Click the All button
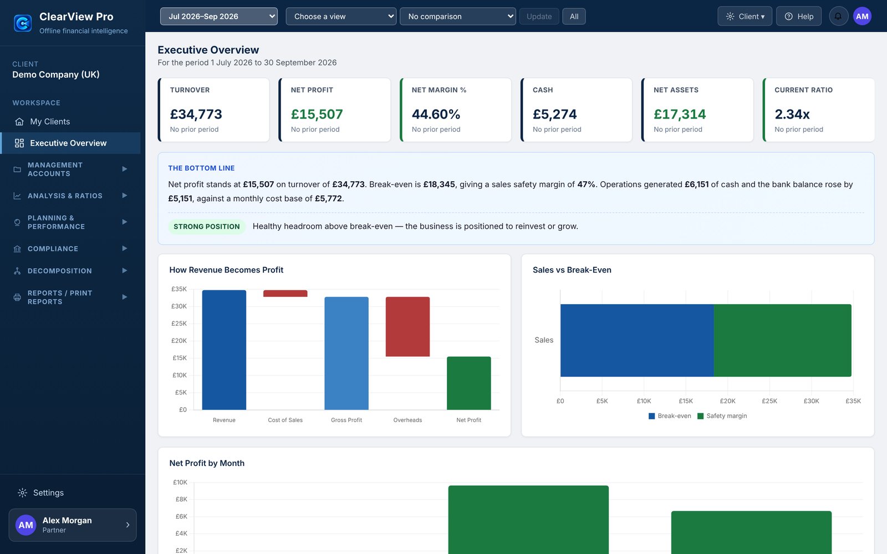The height and width of the screenshot is (554, 887). click(574, 17)
